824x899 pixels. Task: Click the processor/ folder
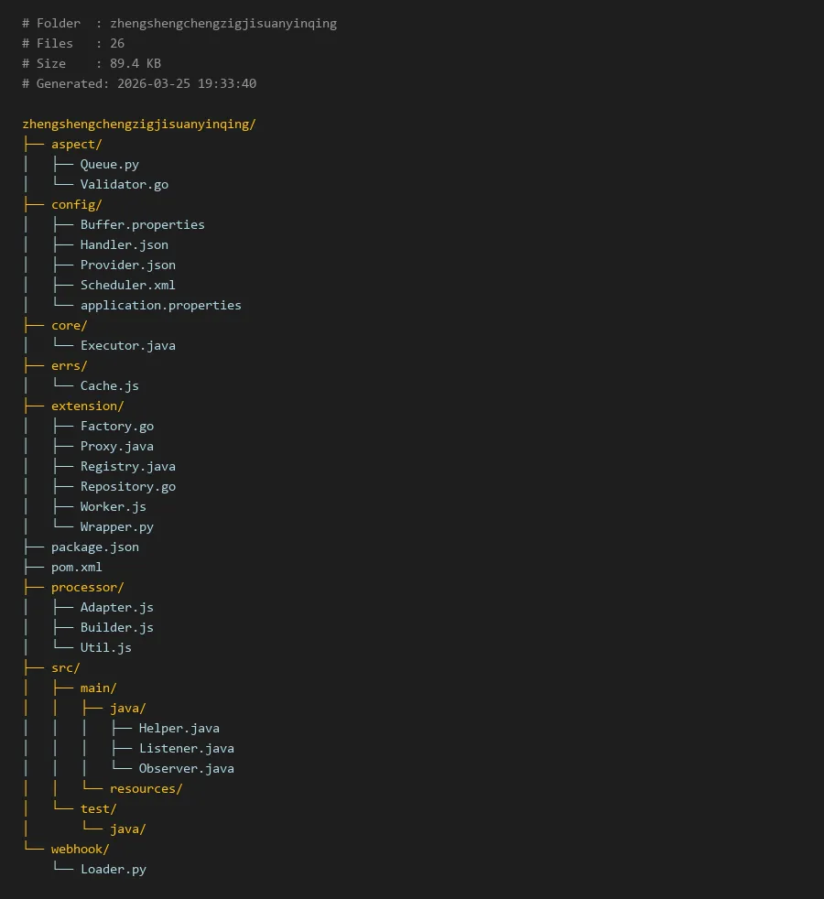coord(87,587)
